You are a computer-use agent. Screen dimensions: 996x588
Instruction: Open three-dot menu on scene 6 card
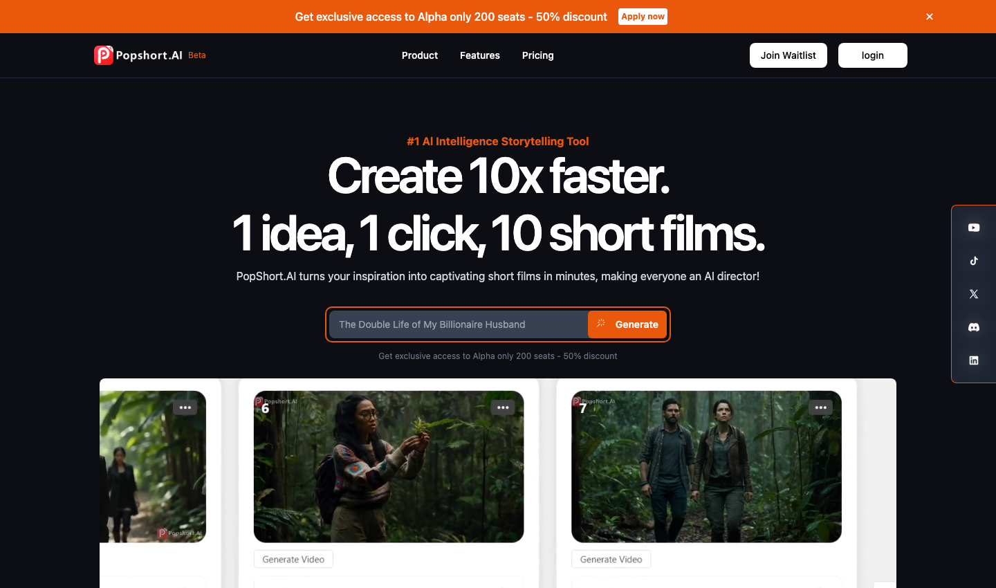coord(503,407)
